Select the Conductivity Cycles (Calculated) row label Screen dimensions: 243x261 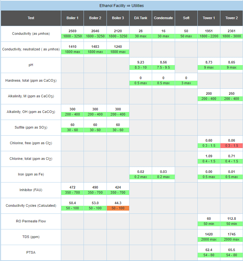pos(31,206)
